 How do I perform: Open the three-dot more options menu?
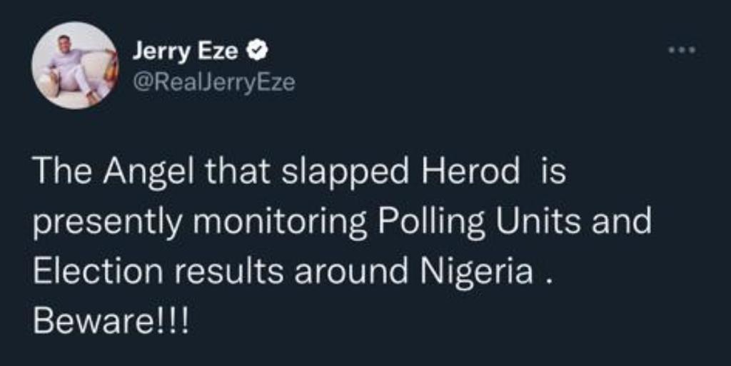coord(682,51)
